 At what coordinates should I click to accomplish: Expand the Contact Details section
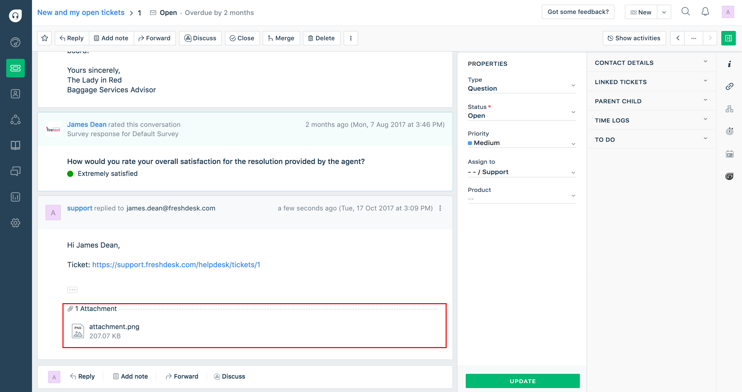pyautogui.click(x=652, y=62)
